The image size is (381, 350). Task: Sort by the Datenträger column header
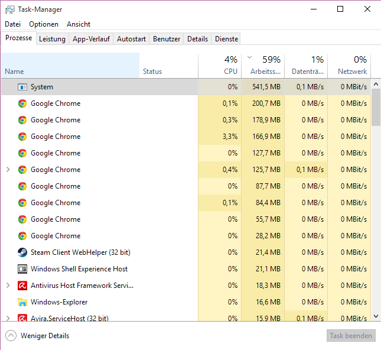pyautogui.click(x=306, y=66)
